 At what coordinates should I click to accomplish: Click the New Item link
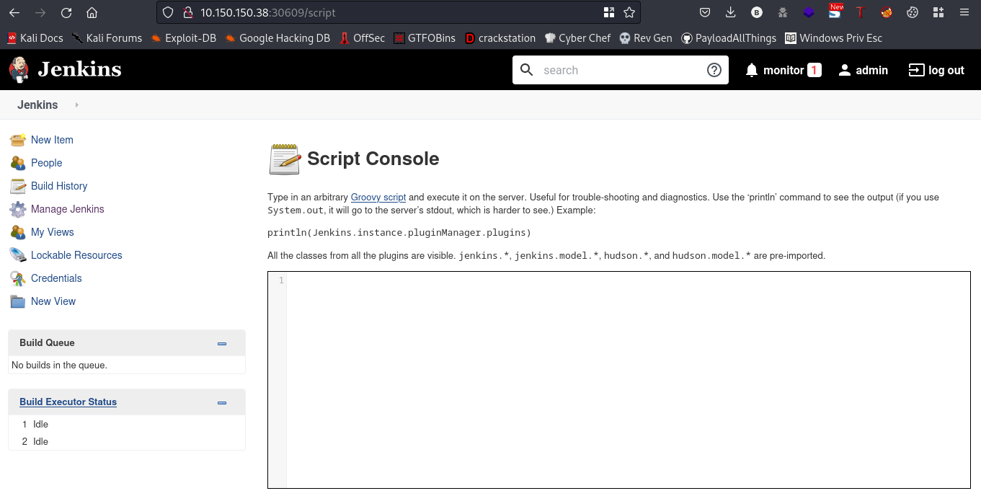[52, 140]
